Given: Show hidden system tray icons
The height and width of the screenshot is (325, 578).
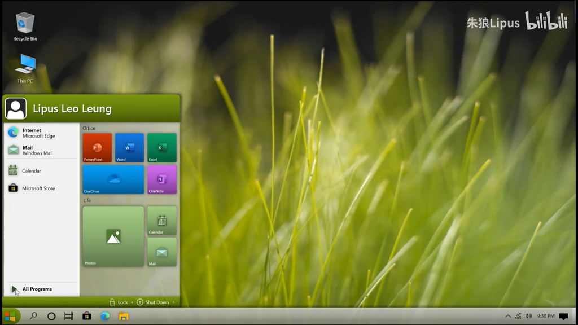Looking at the screenshot, I should 508,316.
